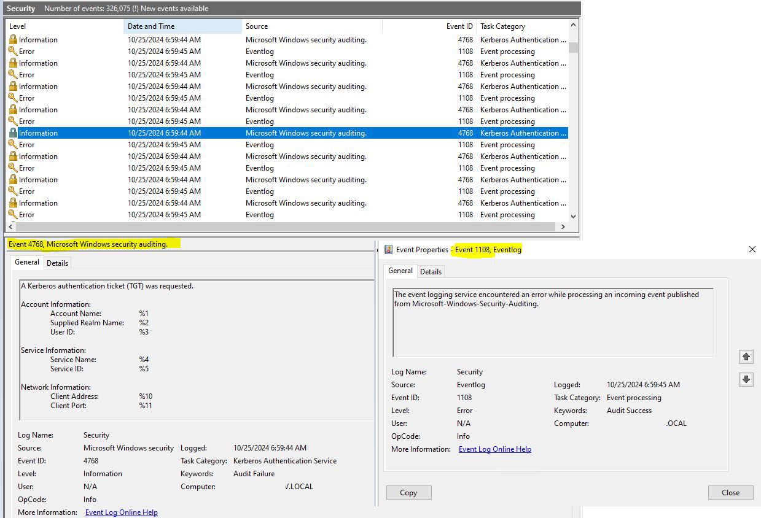Click the 'Service Name:' label
Image resolution: width=761 pixels, height=518 pixels.
pos(73,360)
